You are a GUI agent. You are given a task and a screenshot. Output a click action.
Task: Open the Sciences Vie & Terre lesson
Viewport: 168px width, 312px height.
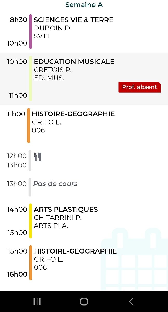click(x=73, y=20)
